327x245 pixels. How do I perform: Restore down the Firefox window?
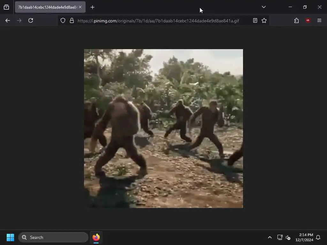pyautogui.click(x=305, y=7)
